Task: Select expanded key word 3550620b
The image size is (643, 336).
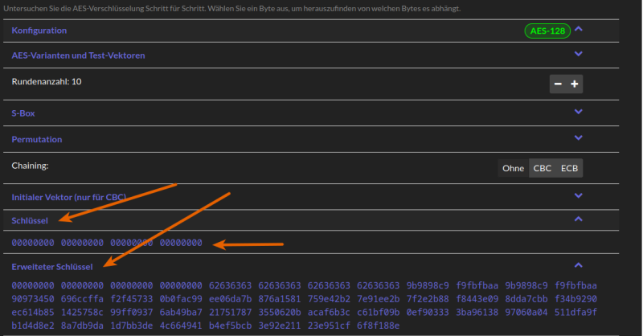Action: point(280,313)
